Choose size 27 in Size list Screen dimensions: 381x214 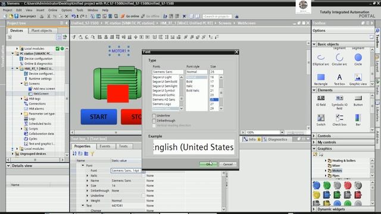pyautogui.click(x=212, y=104)
